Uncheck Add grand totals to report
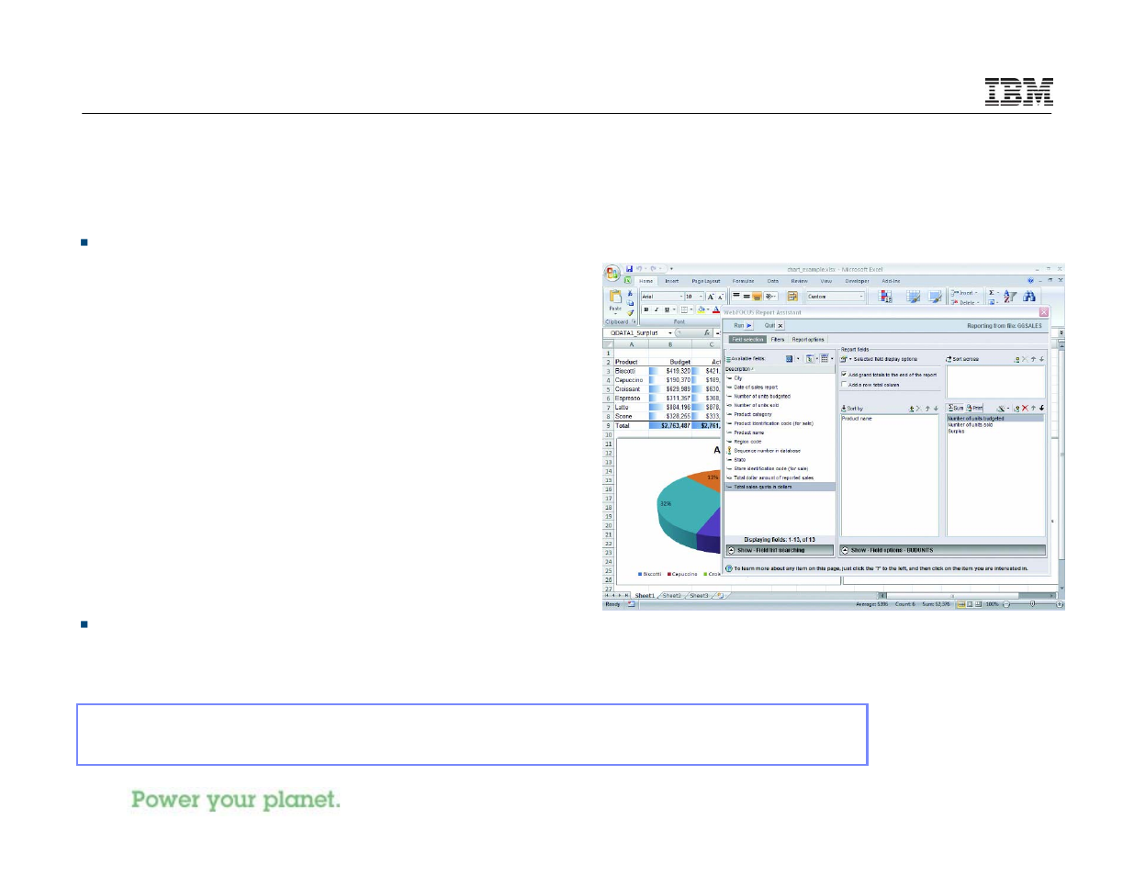 pyautogui.click(x=844, y=375)
